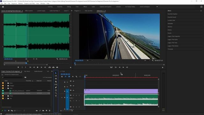The image size is (204, 115).
Task: Open the Lumetri Color panel
Action: point(171,20)
